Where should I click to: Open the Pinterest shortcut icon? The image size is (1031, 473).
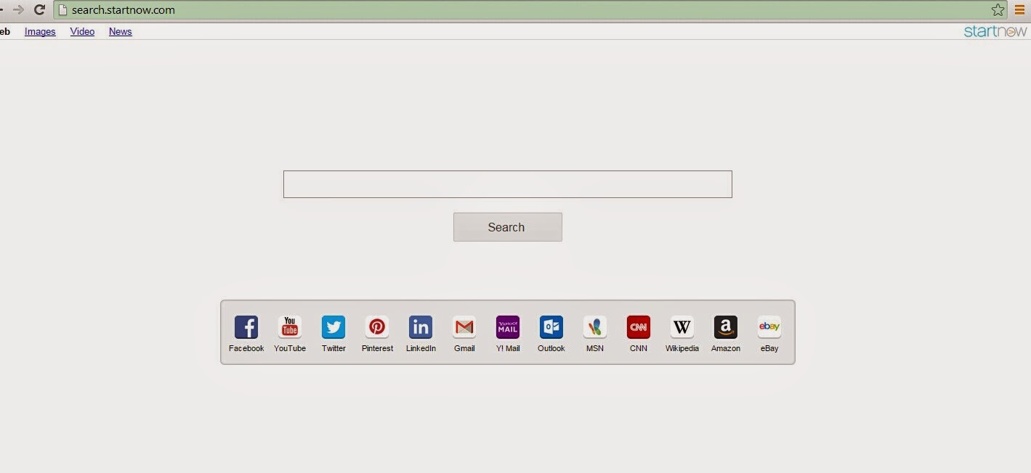[x=377, y=327]
